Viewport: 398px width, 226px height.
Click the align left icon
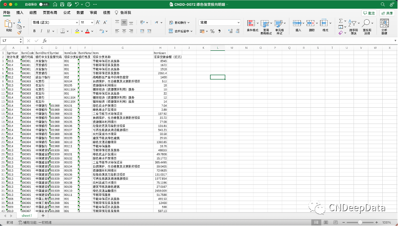click(x=117, y=31)
